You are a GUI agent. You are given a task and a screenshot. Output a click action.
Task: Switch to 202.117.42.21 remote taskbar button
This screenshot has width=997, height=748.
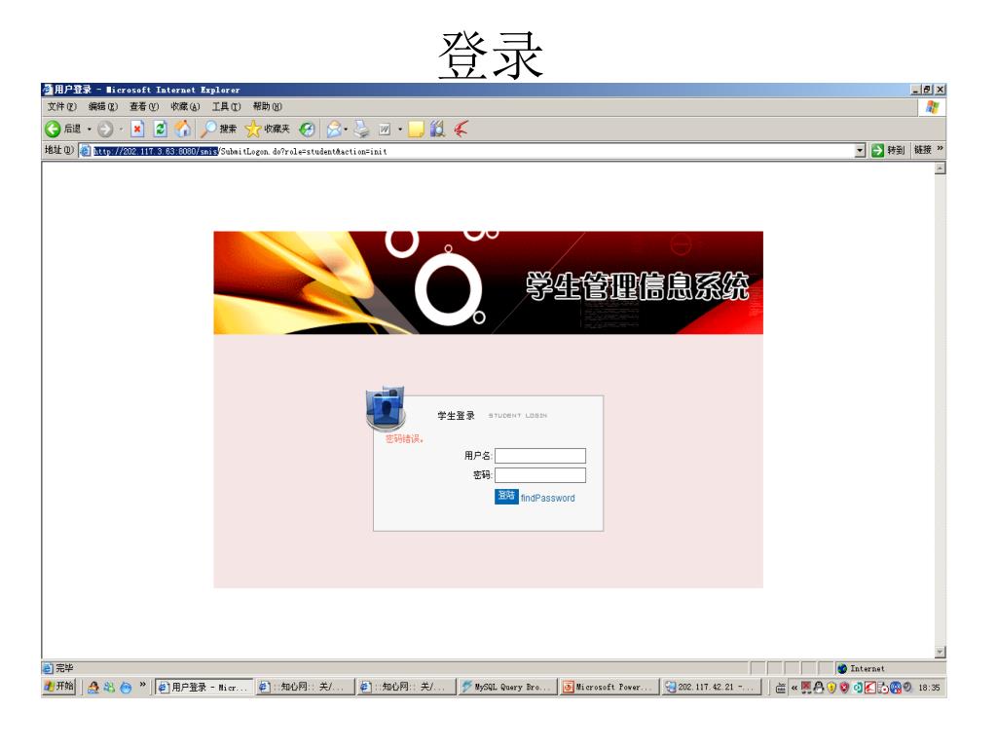[711, 687]
